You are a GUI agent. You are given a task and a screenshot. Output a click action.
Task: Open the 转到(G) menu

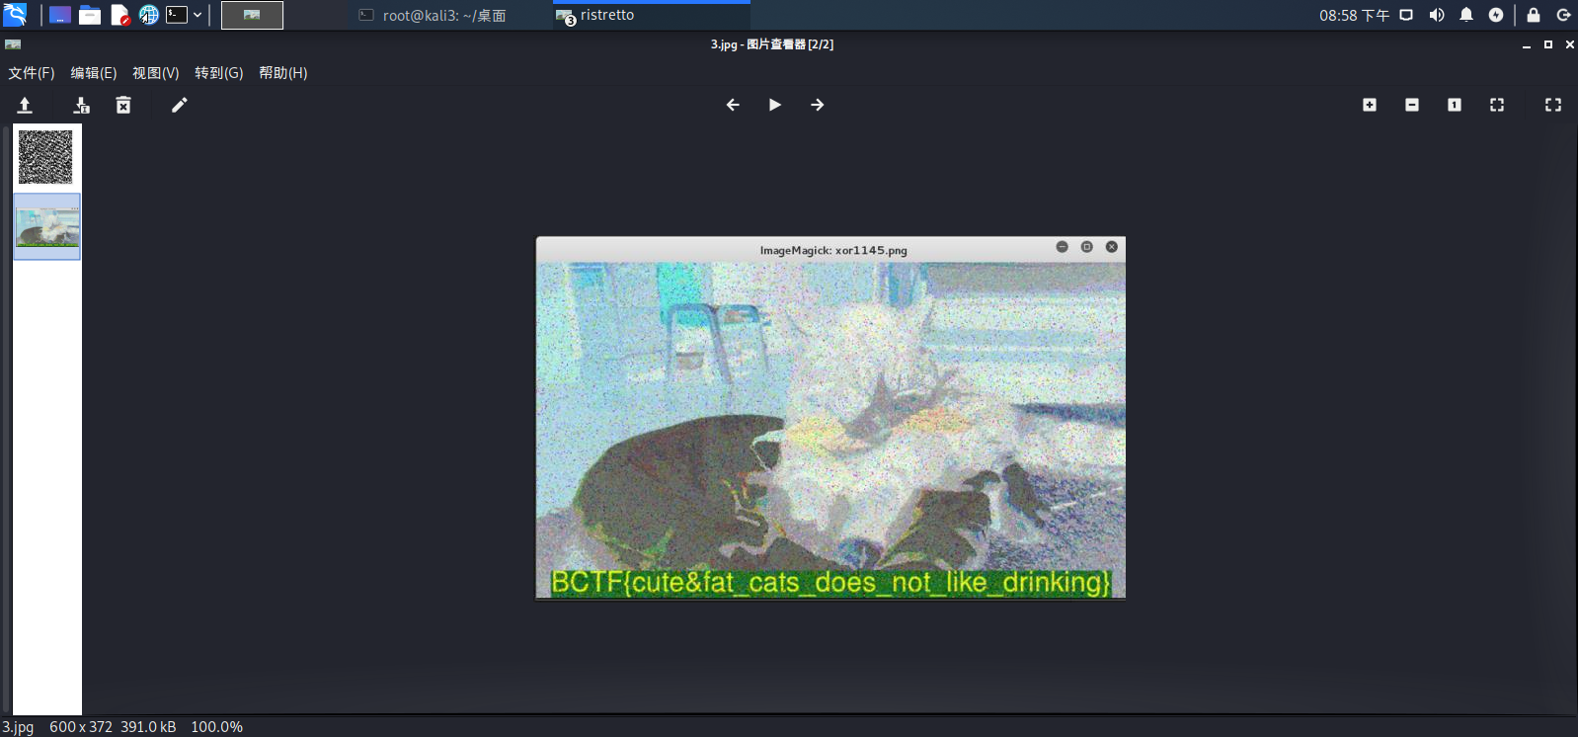[x=219, y=73]
